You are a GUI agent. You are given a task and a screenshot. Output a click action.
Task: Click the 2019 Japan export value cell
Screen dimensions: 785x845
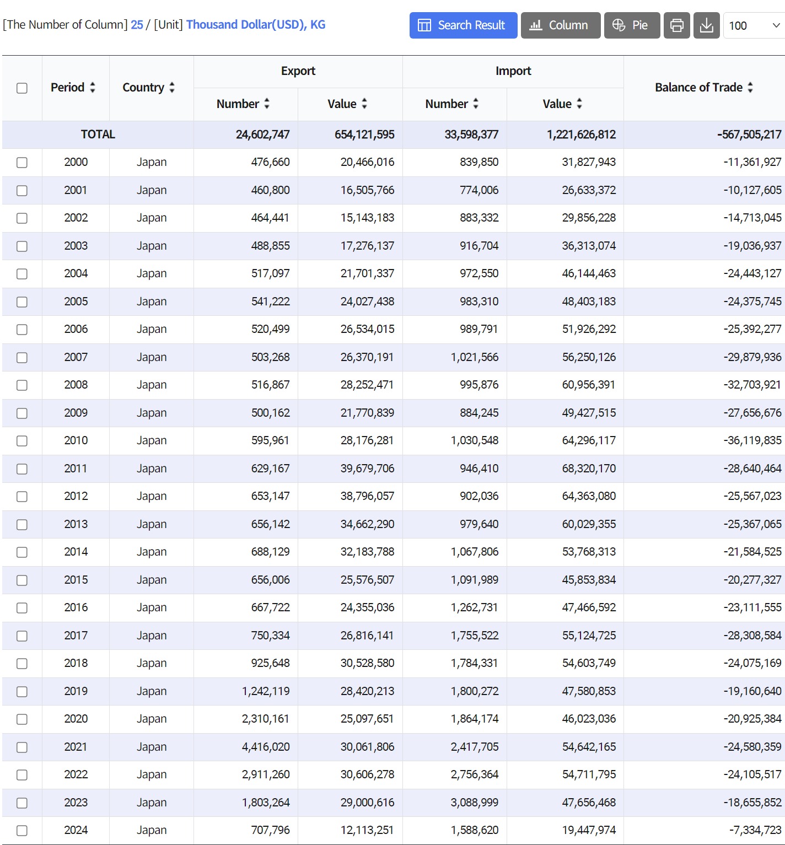click(x=367, y=691)
